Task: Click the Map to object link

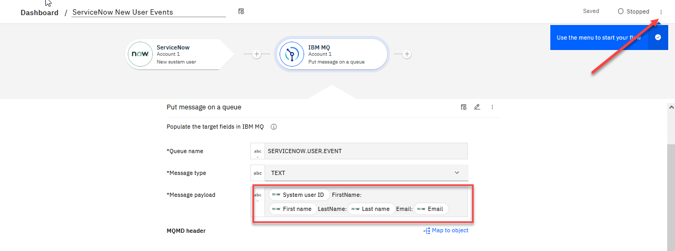Action: coord(446,231)
